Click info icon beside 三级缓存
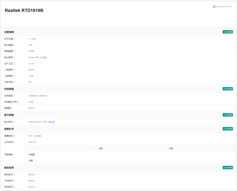The image size is (237, 191). coord(14,76)
